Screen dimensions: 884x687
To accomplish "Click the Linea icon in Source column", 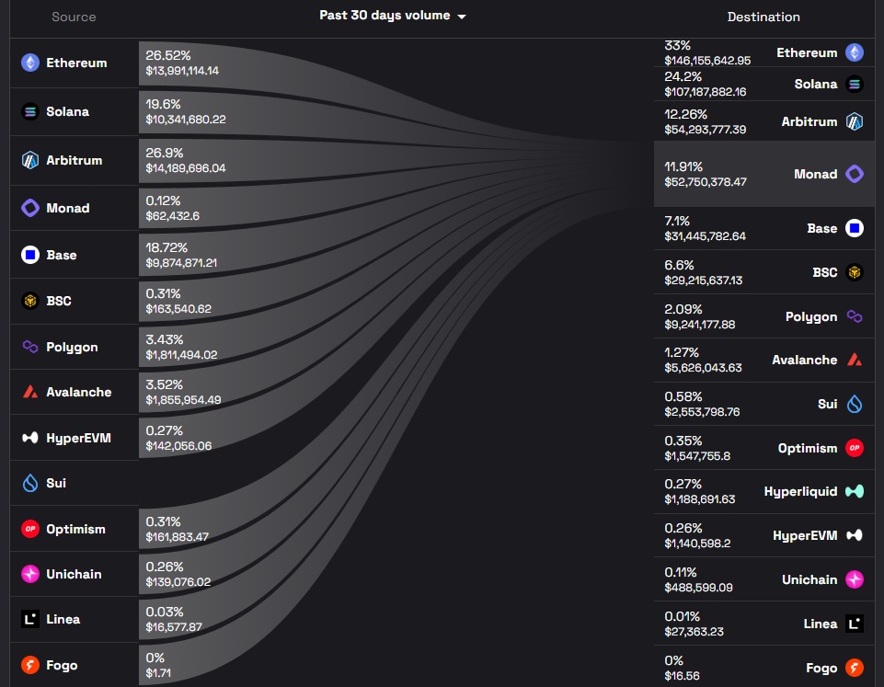I will click(29, 619).
